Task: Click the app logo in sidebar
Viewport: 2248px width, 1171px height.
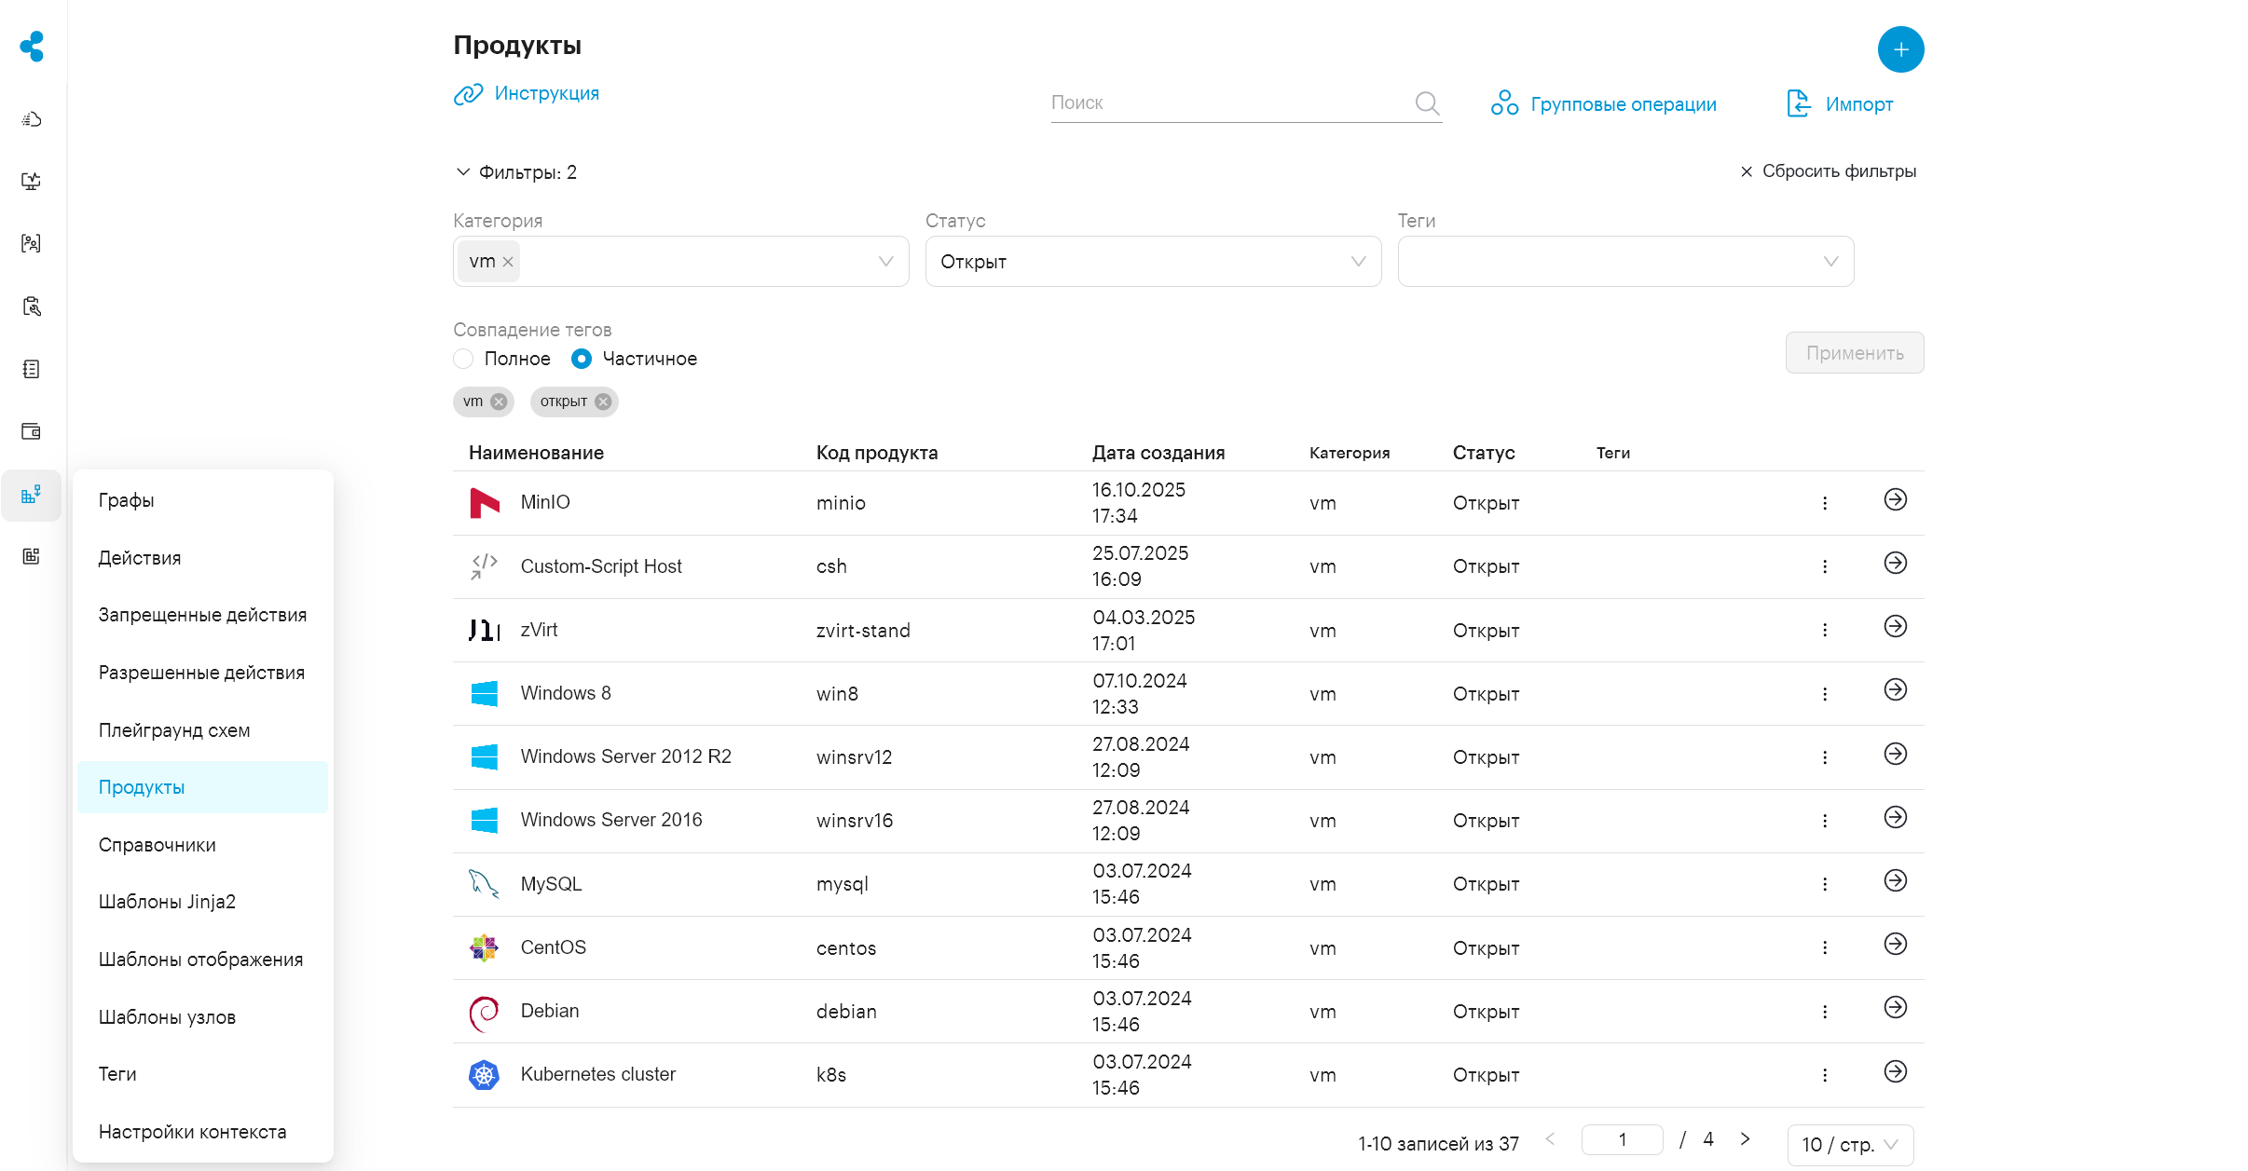Action: tap(33, 47)
